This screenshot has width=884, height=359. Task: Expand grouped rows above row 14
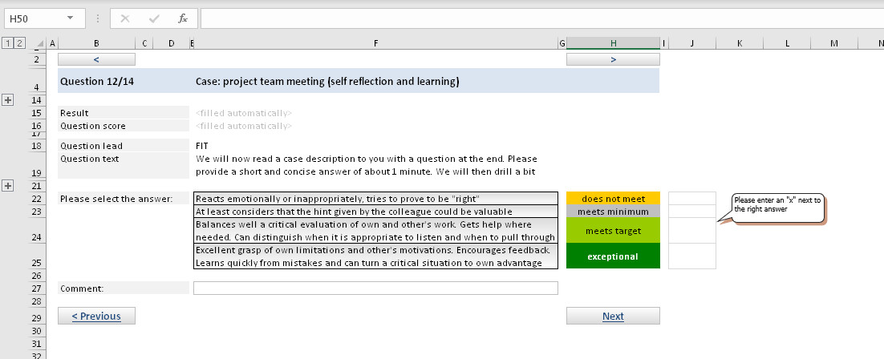point(8,99)
